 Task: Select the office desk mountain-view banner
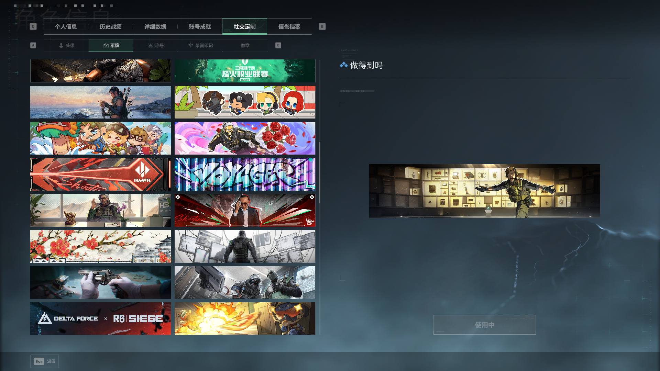click(x=100, y=210)
